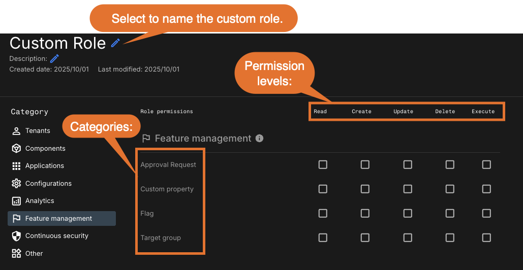Click the Applications grid icon
This screenshot has width=523, height=270.
coord(16,166)
